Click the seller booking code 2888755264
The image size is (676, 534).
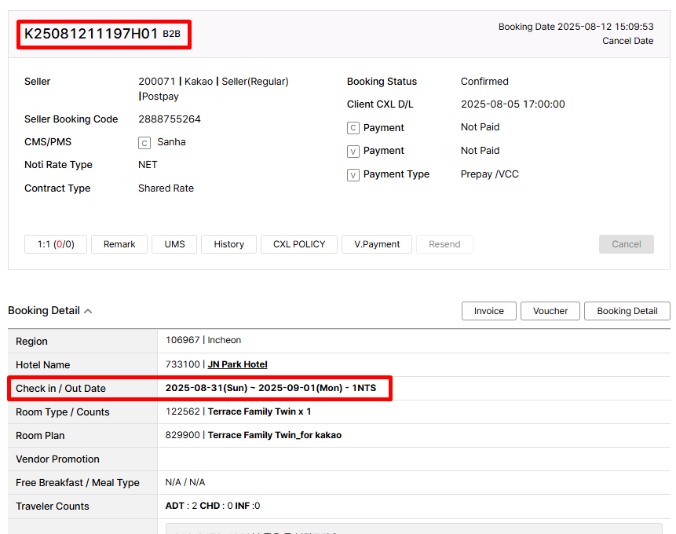tap(170, 119)
